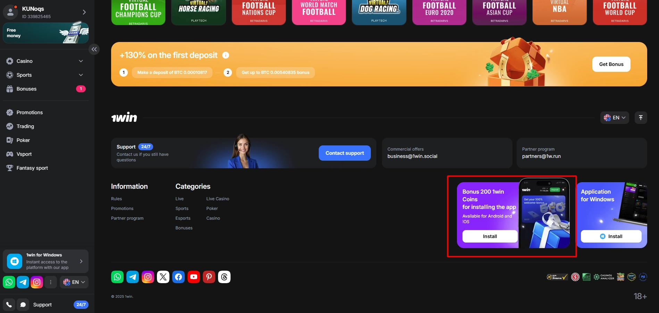Image resolution: width=659 pixels, height=313 pixels.
Task: Open WhatsApp icon in footer social row
Action: 117,277
